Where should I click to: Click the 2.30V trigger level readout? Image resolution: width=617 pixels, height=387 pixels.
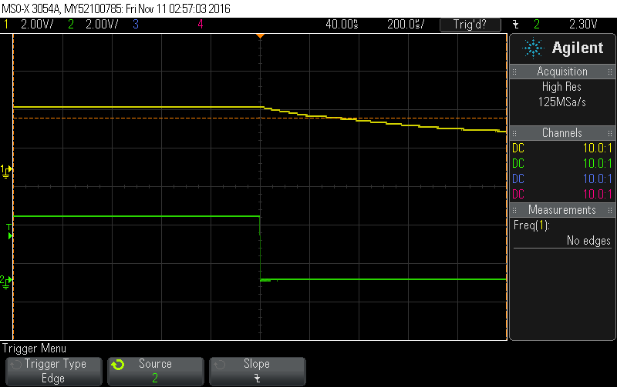[583, 25]
